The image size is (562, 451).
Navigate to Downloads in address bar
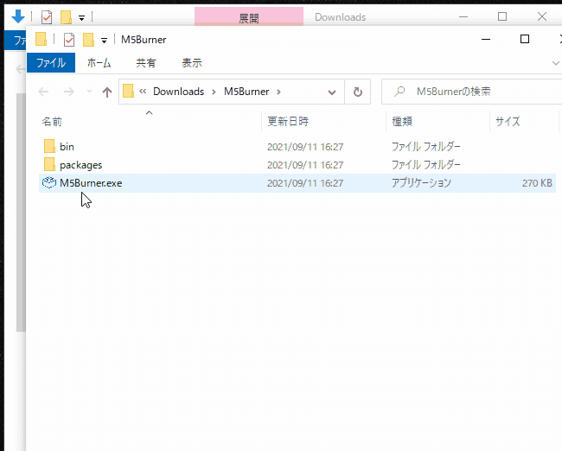click(x=178, y=92)
